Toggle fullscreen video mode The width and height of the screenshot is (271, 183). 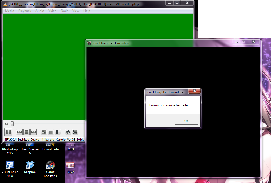(x=44, y=132)
